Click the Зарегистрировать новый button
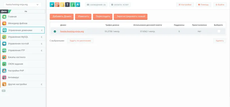The width and height of the screenshot is (230, 107). pos(131,17)
